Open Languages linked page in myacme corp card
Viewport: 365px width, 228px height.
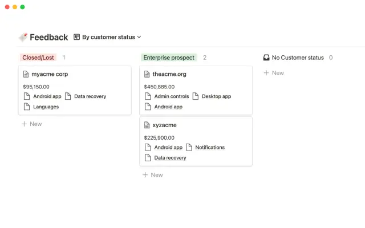[46, 107]
